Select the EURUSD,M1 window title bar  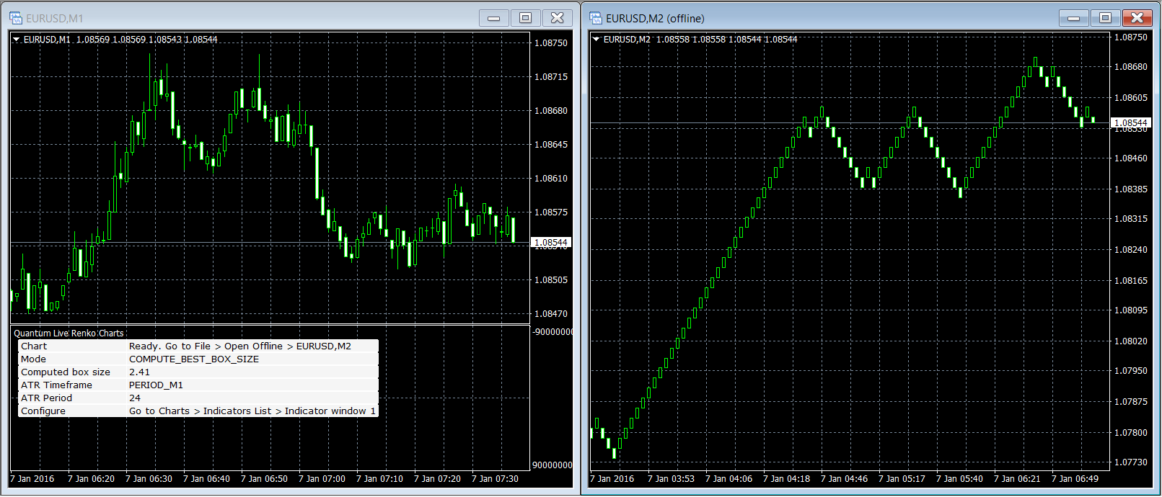252,18
